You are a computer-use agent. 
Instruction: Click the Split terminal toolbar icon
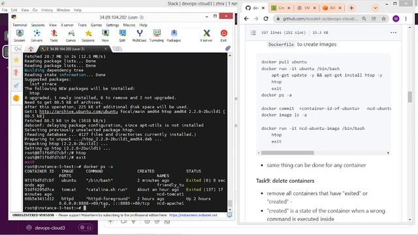coord(122,36)
